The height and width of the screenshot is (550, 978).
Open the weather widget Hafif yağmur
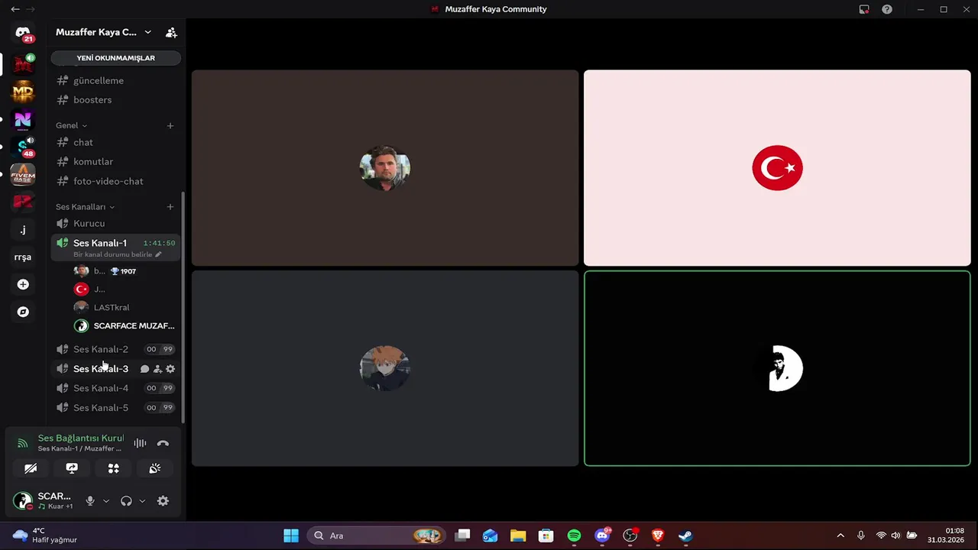[x=44, y=535]
